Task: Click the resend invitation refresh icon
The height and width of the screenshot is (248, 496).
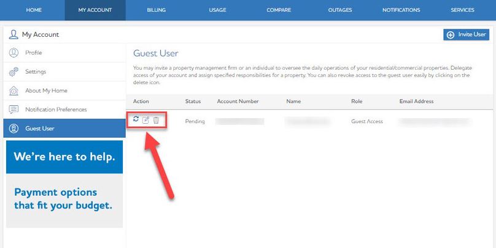Action: tap(136, 119)
